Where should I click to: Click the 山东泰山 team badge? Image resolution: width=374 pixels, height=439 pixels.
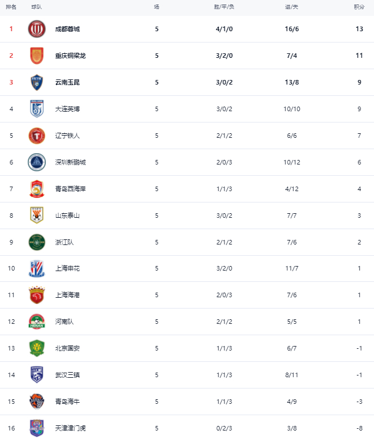pos(37,216)
